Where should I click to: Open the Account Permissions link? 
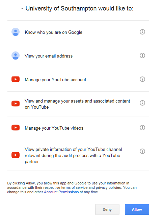coord(61,192)
